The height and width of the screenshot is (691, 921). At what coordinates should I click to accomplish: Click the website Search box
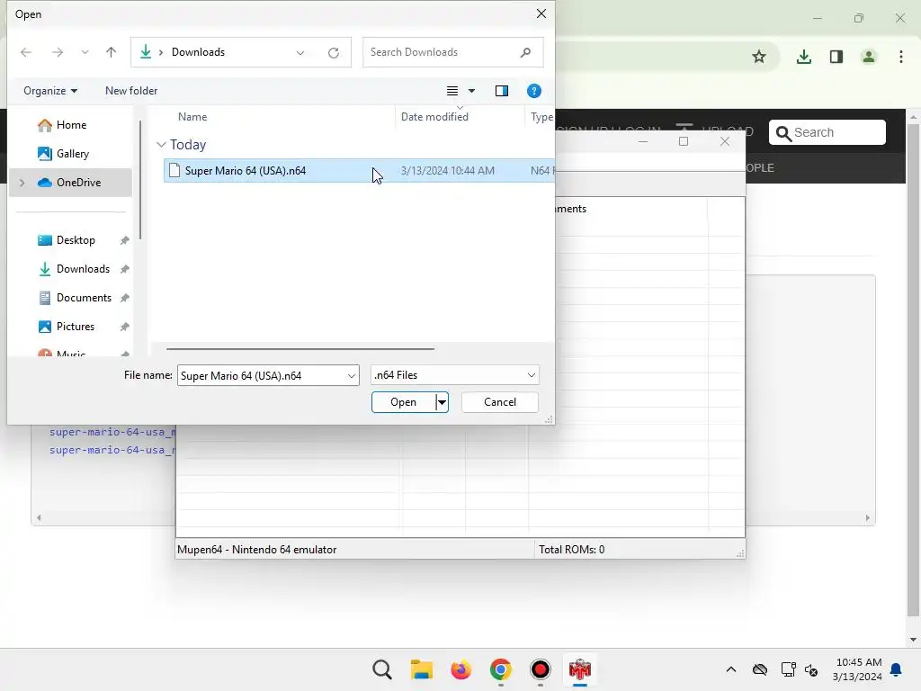click(827, 132)
